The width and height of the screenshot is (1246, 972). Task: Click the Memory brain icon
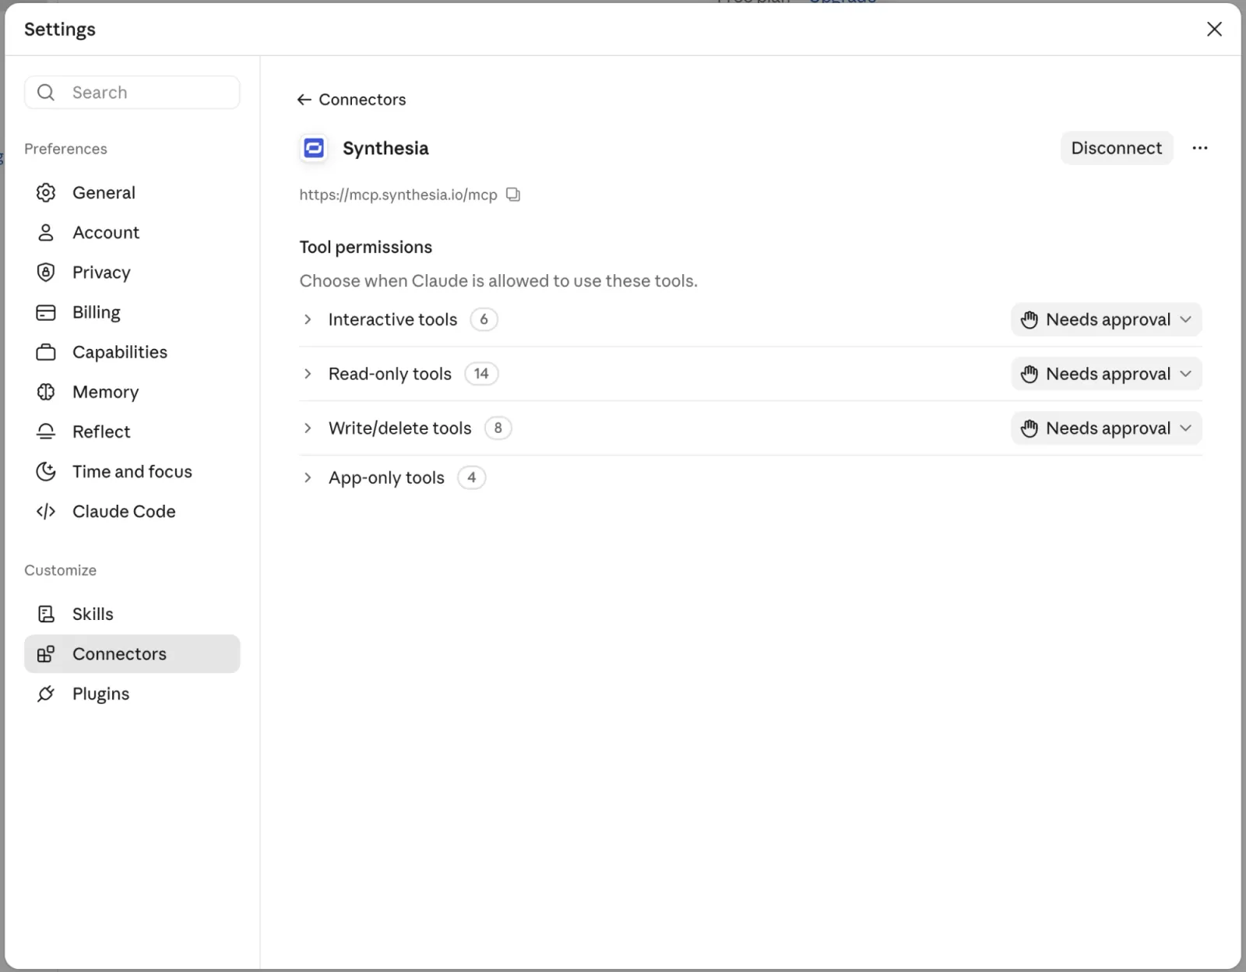[46, 392]
